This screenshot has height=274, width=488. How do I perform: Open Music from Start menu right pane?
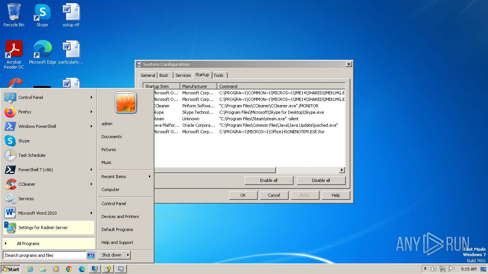click(x=126, y=162)
